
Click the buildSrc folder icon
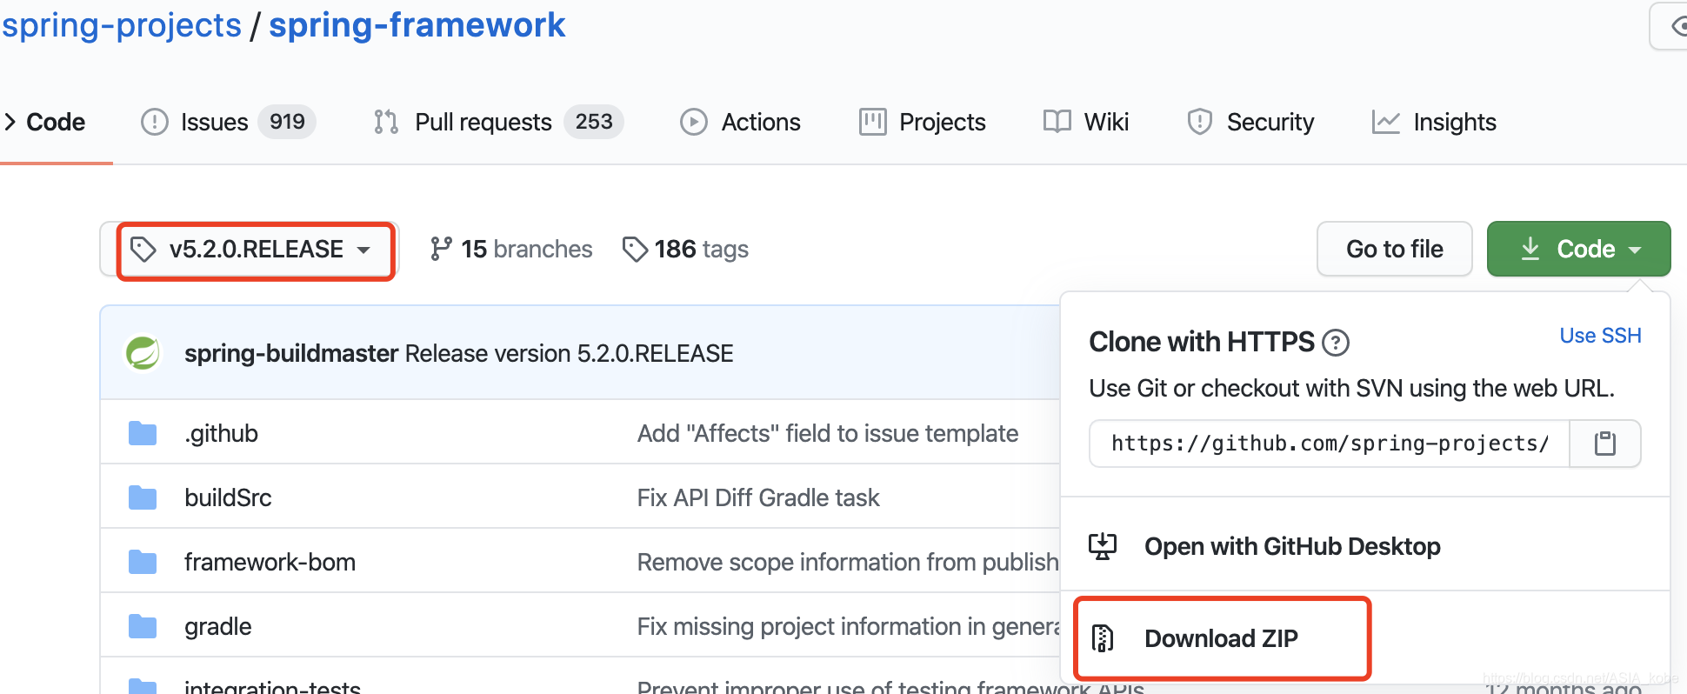(x=143, y=497)
